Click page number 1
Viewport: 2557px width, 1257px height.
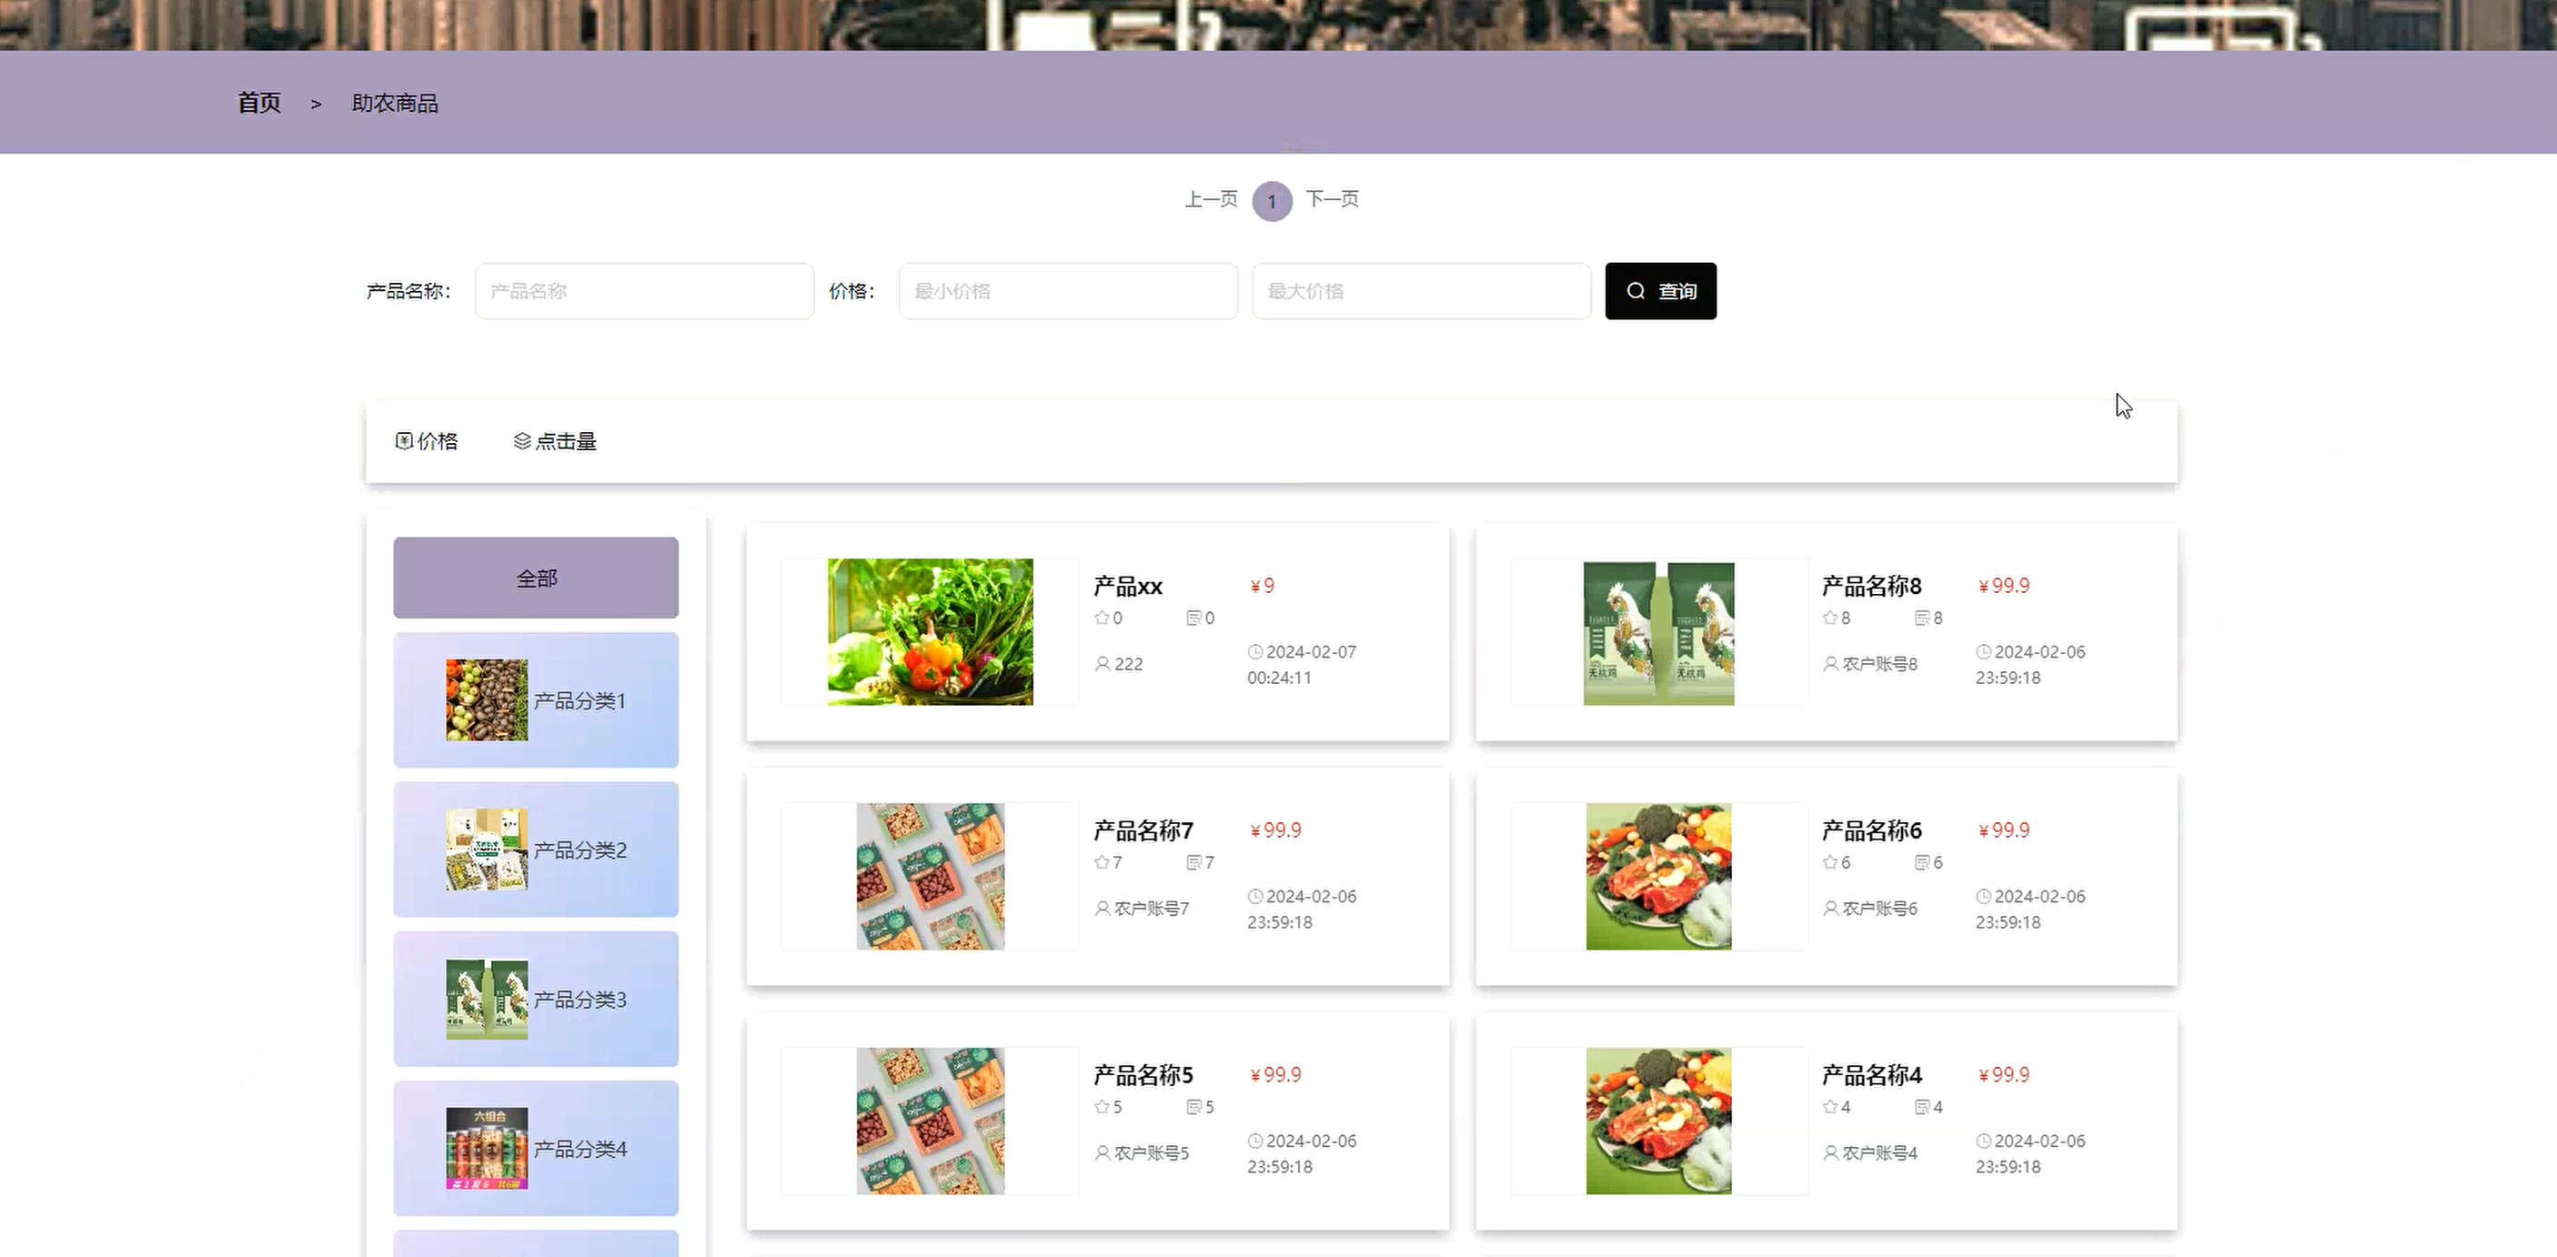[x=1272, y=202]
